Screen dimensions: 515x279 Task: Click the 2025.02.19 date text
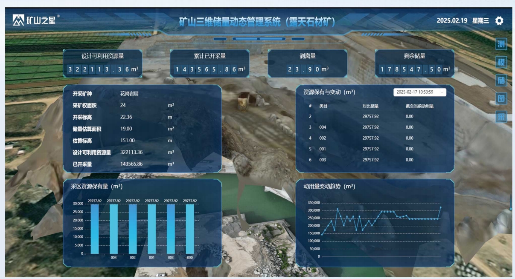452,20
